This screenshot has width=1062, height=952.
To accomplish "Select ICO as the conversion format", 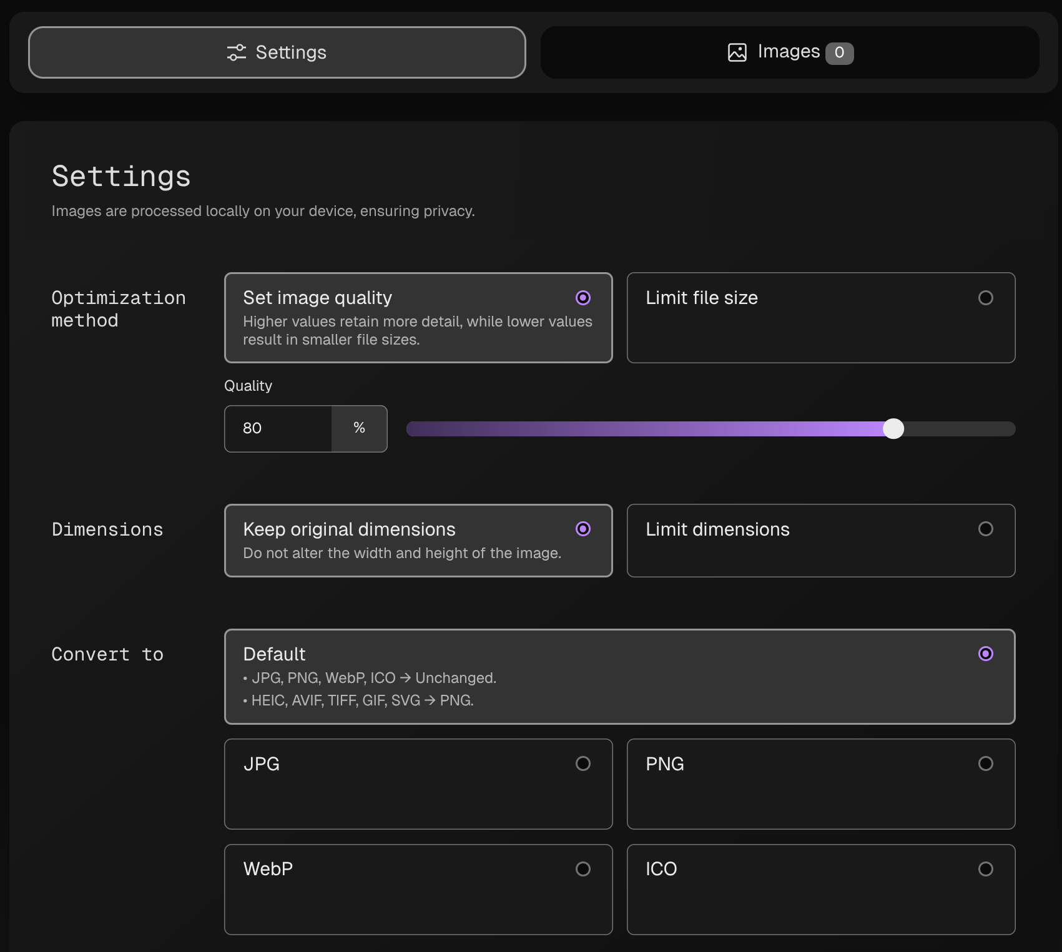I will pos(985,869).
